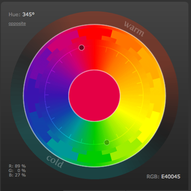Click the dark red hue handle dot
The width and height of the screenshot is (191, 191).
pyautogui.click(x=81, y=47)
